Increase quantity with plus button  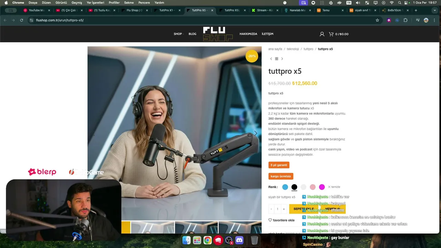(284, 209)
